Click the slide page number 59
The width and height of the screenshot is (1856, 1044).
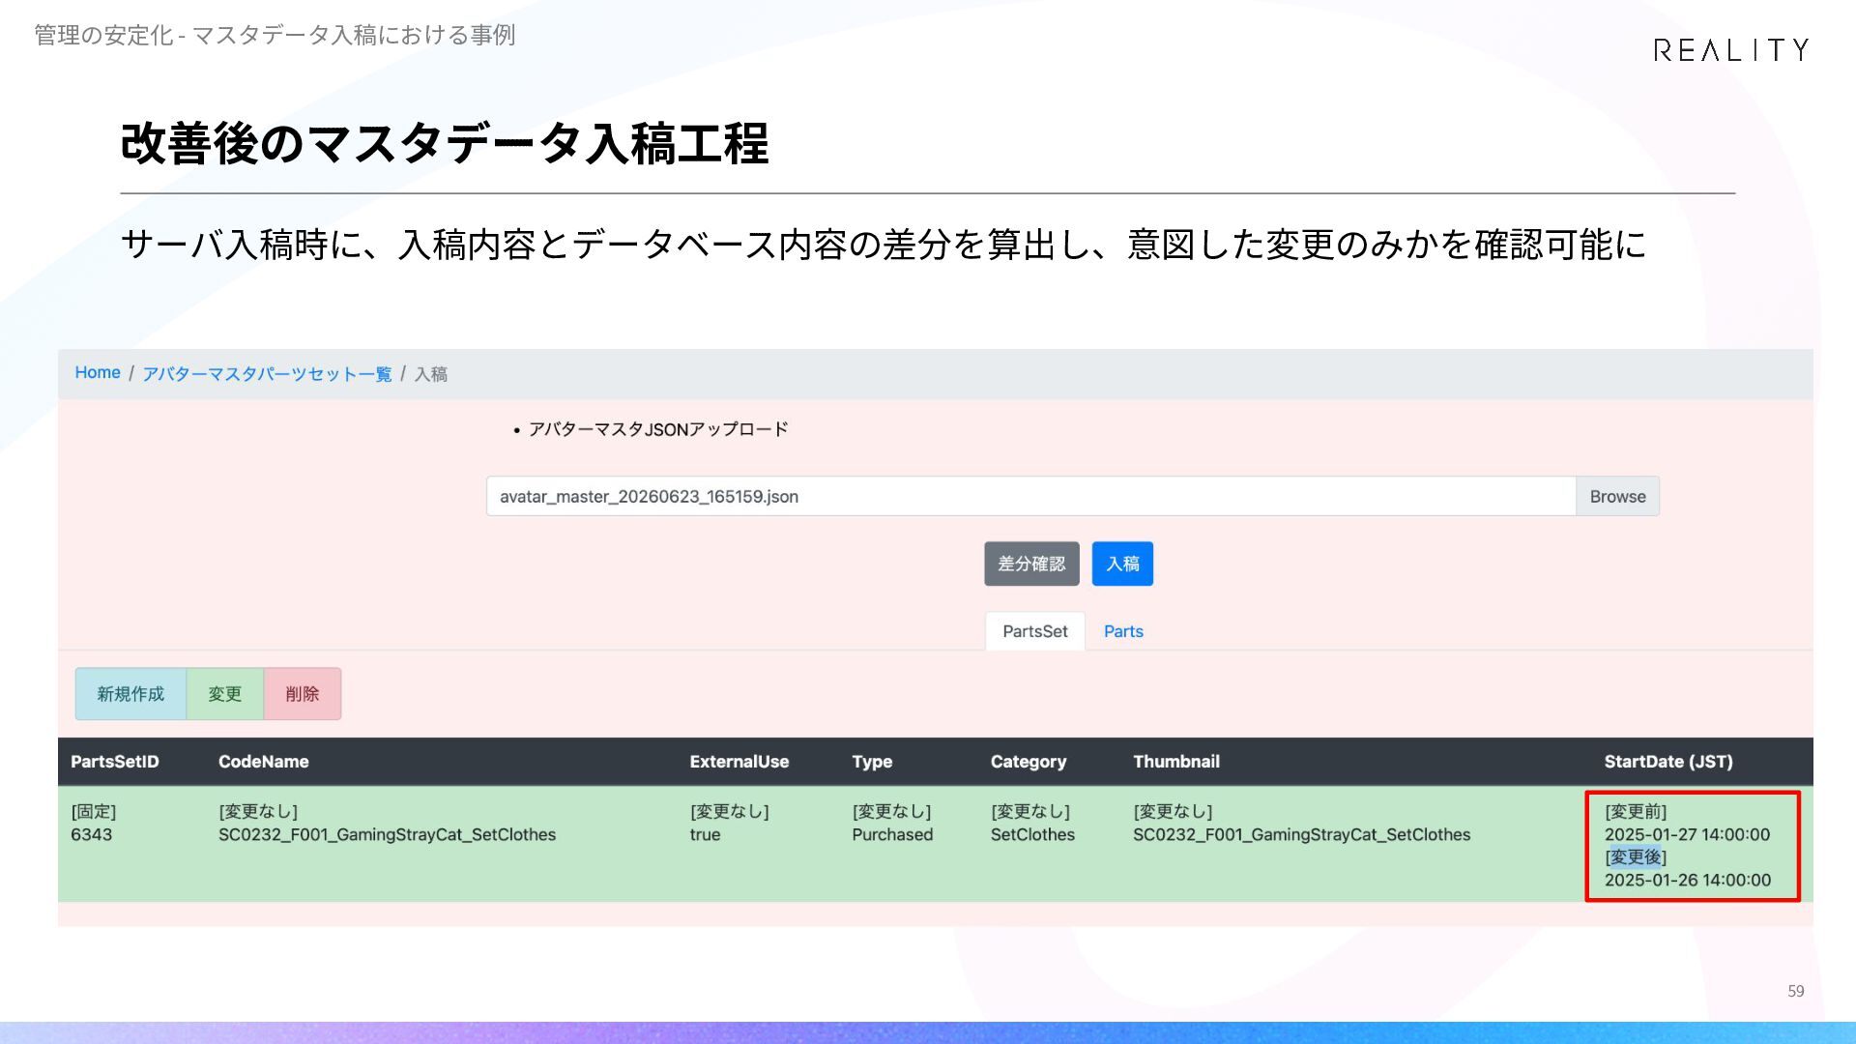(x=1796, y=991)
